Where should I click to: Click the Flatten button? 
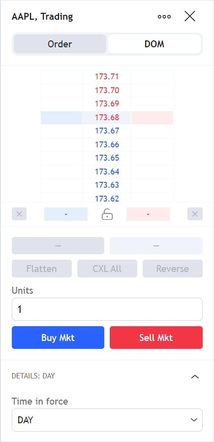[42, 269]
